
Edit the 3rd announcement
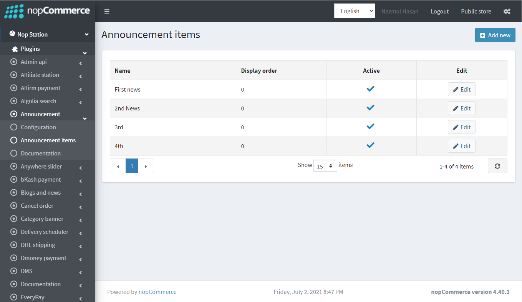[x=462, y=127]
